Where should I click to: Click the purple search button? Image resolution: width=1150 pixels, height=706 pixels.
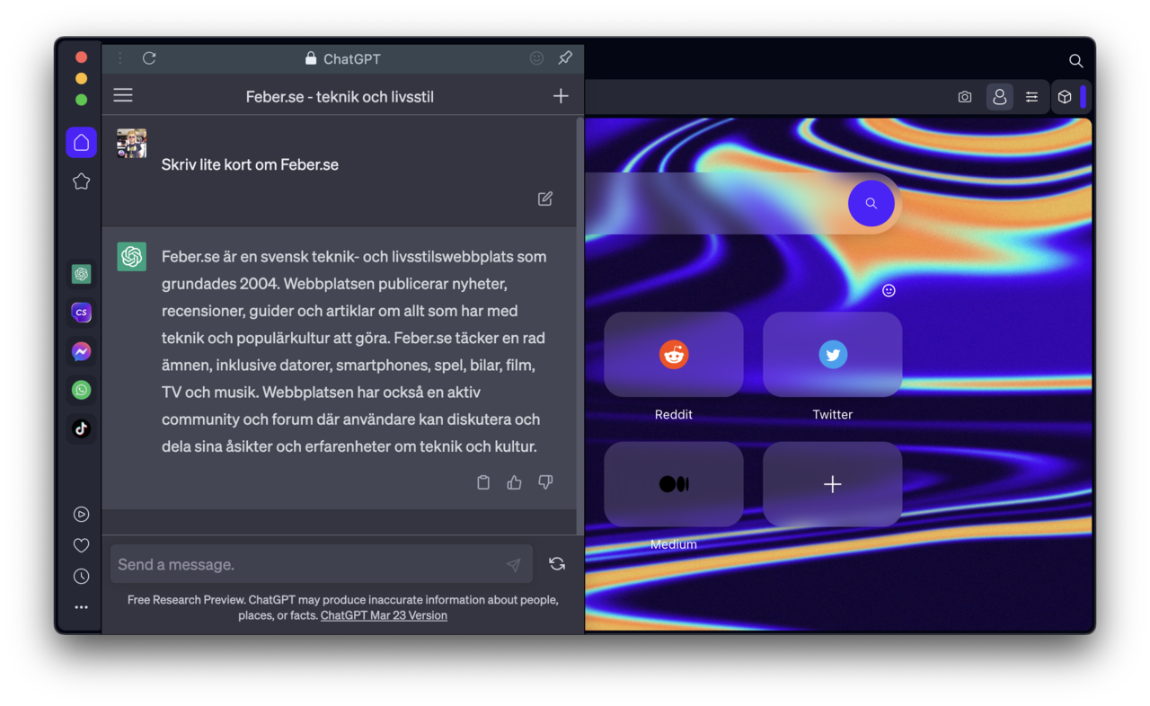pyautogui.click(x=871, y=203)
